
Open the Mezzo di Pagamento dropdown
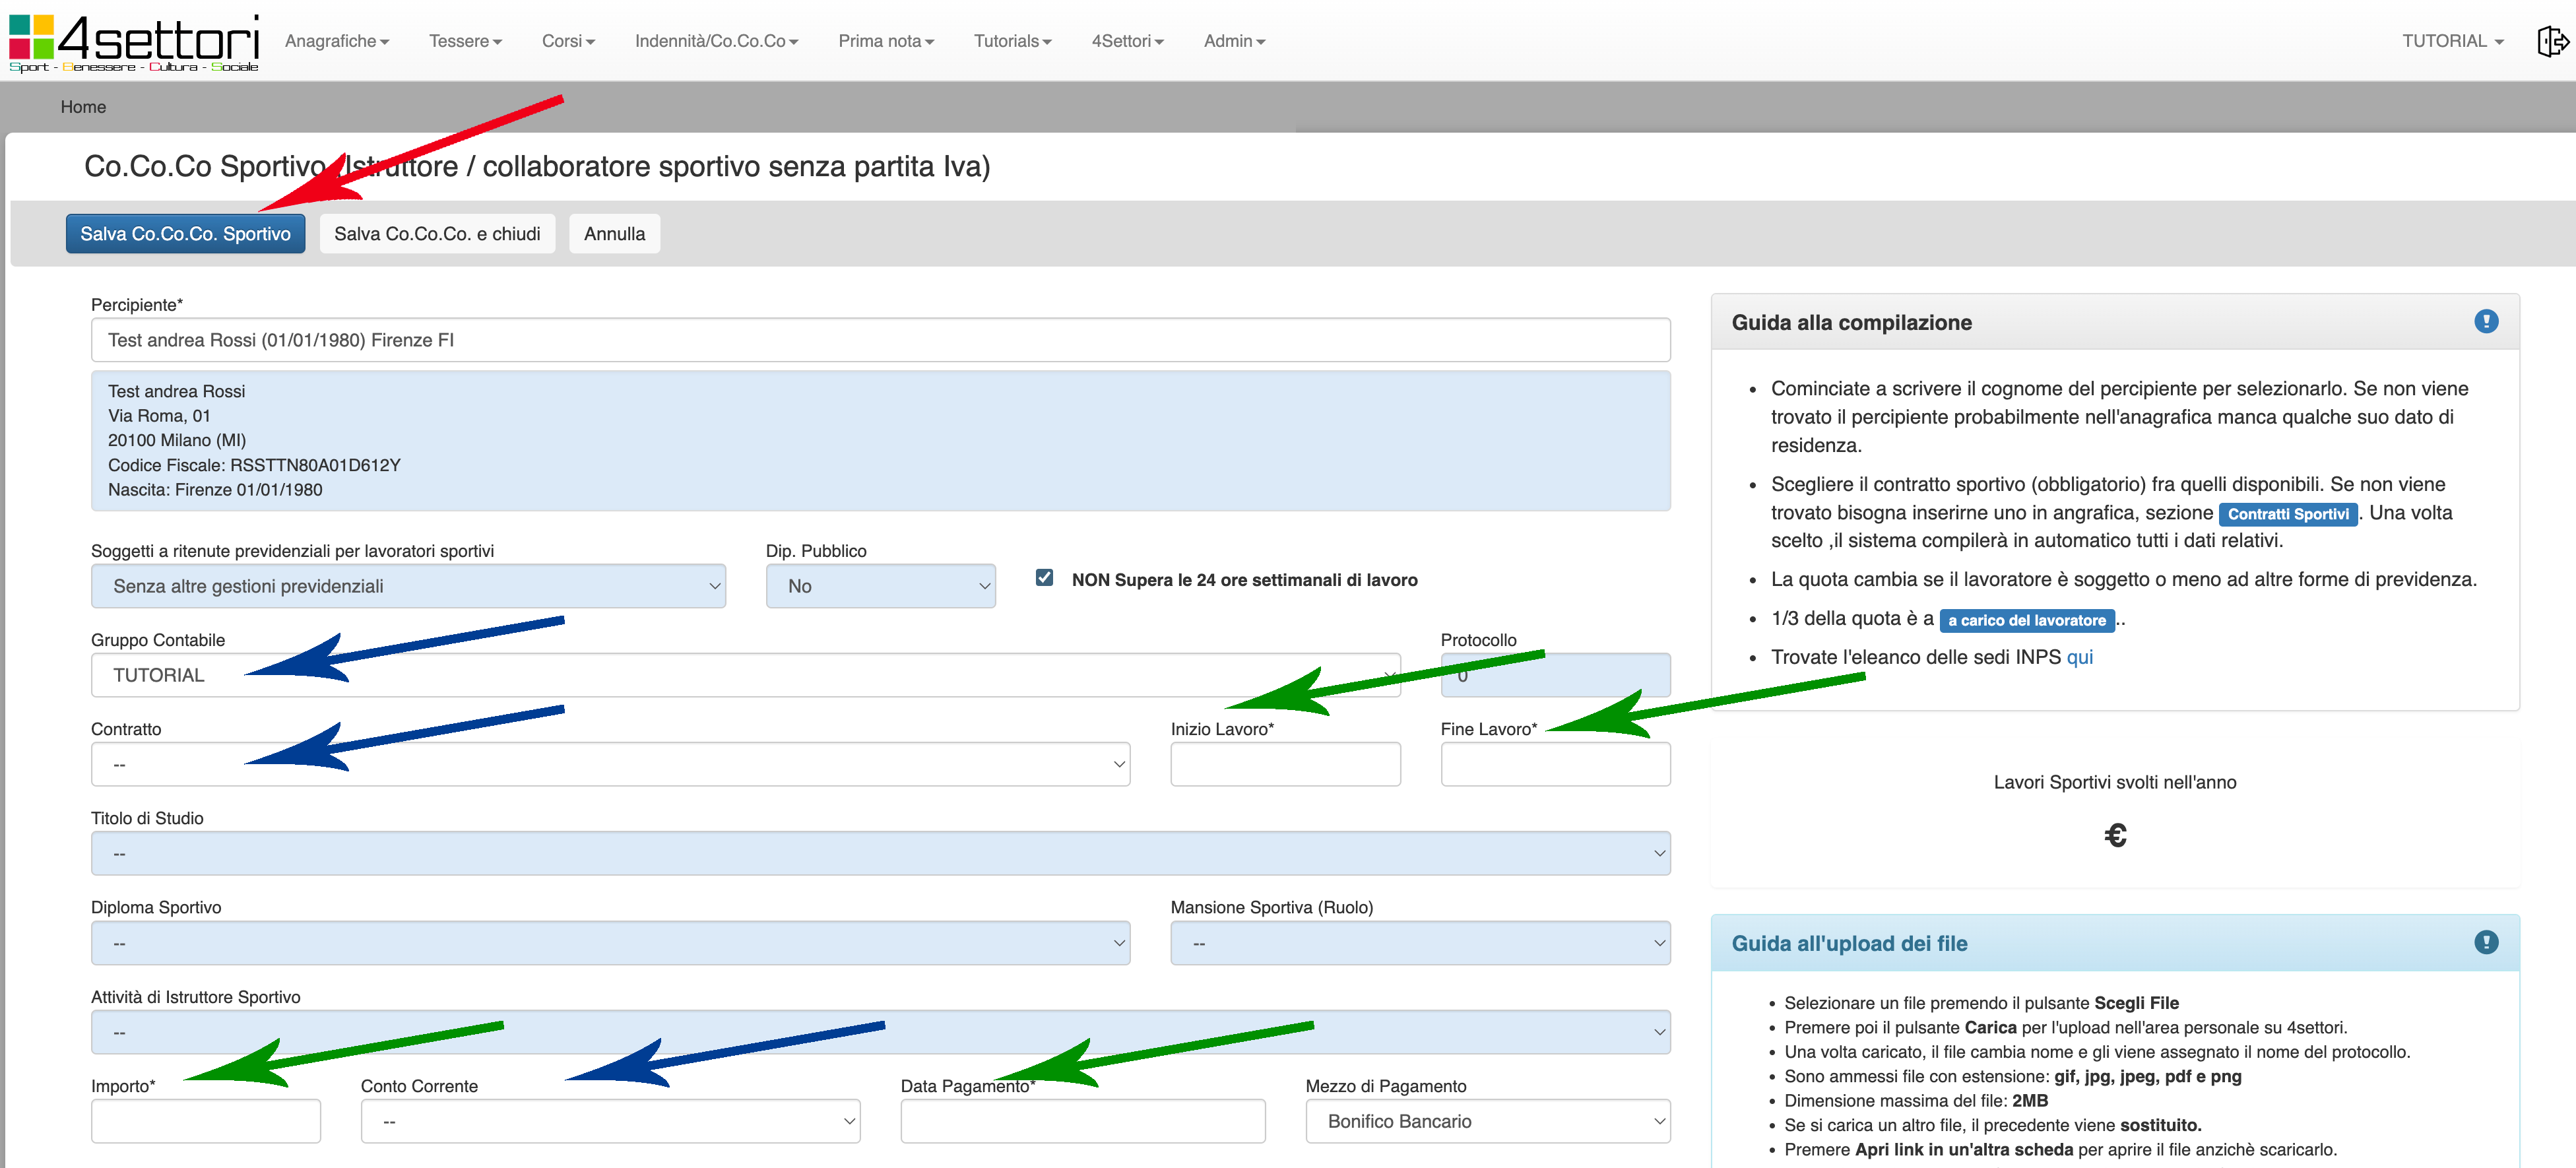(x=1487, y=1121)
